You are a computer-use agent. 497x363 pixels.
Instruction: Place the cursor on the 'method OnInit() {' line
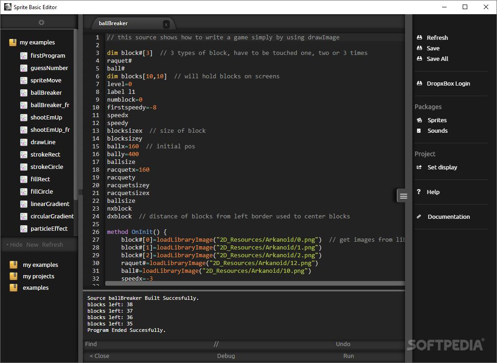[137, 232]
